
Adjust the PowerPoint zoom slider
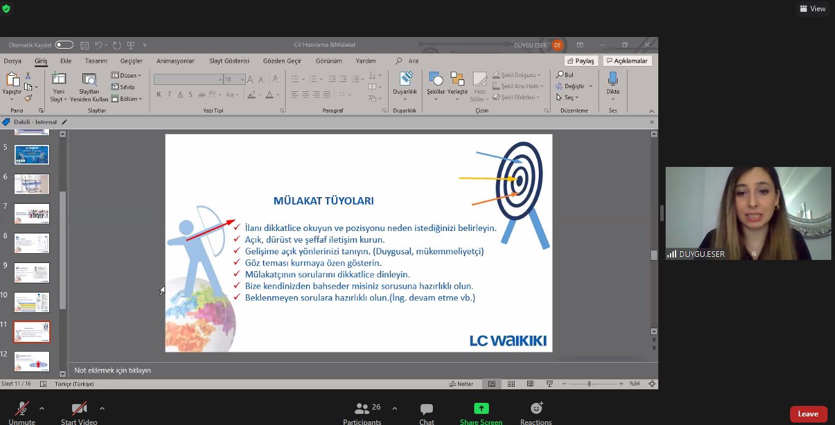click(x=589, y=384)
